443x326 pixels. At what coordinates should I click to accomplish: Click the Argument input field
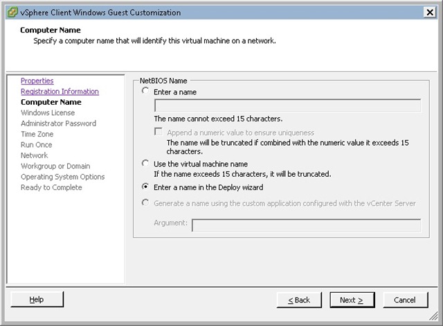306,225
